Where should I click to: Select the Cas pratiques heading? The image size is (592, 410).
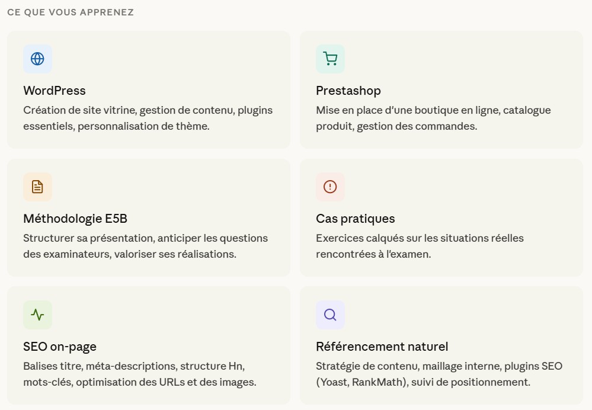tap(356, 219)
